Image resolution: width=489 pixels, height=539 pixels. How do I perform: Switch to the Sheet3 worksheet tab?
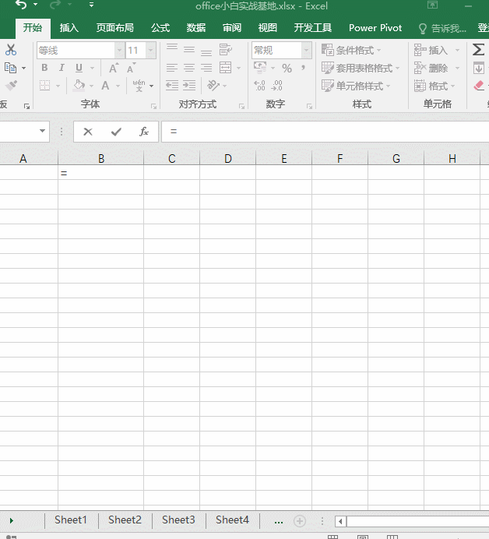(178, 520)
